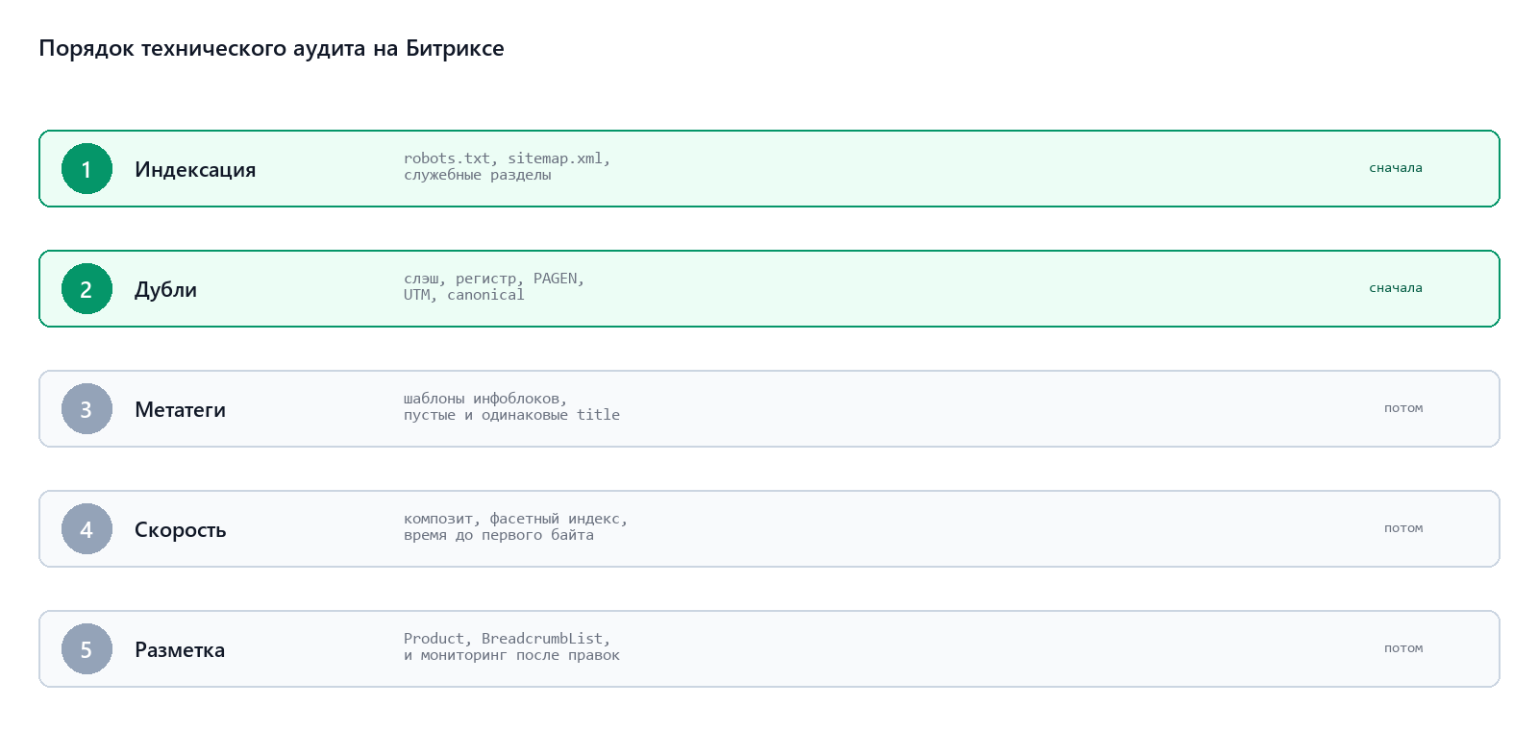Click the шаблоны инфоблоков description text
Image resolution: width=1538 pixels, height=730 pixels.
tap(511, 406)
